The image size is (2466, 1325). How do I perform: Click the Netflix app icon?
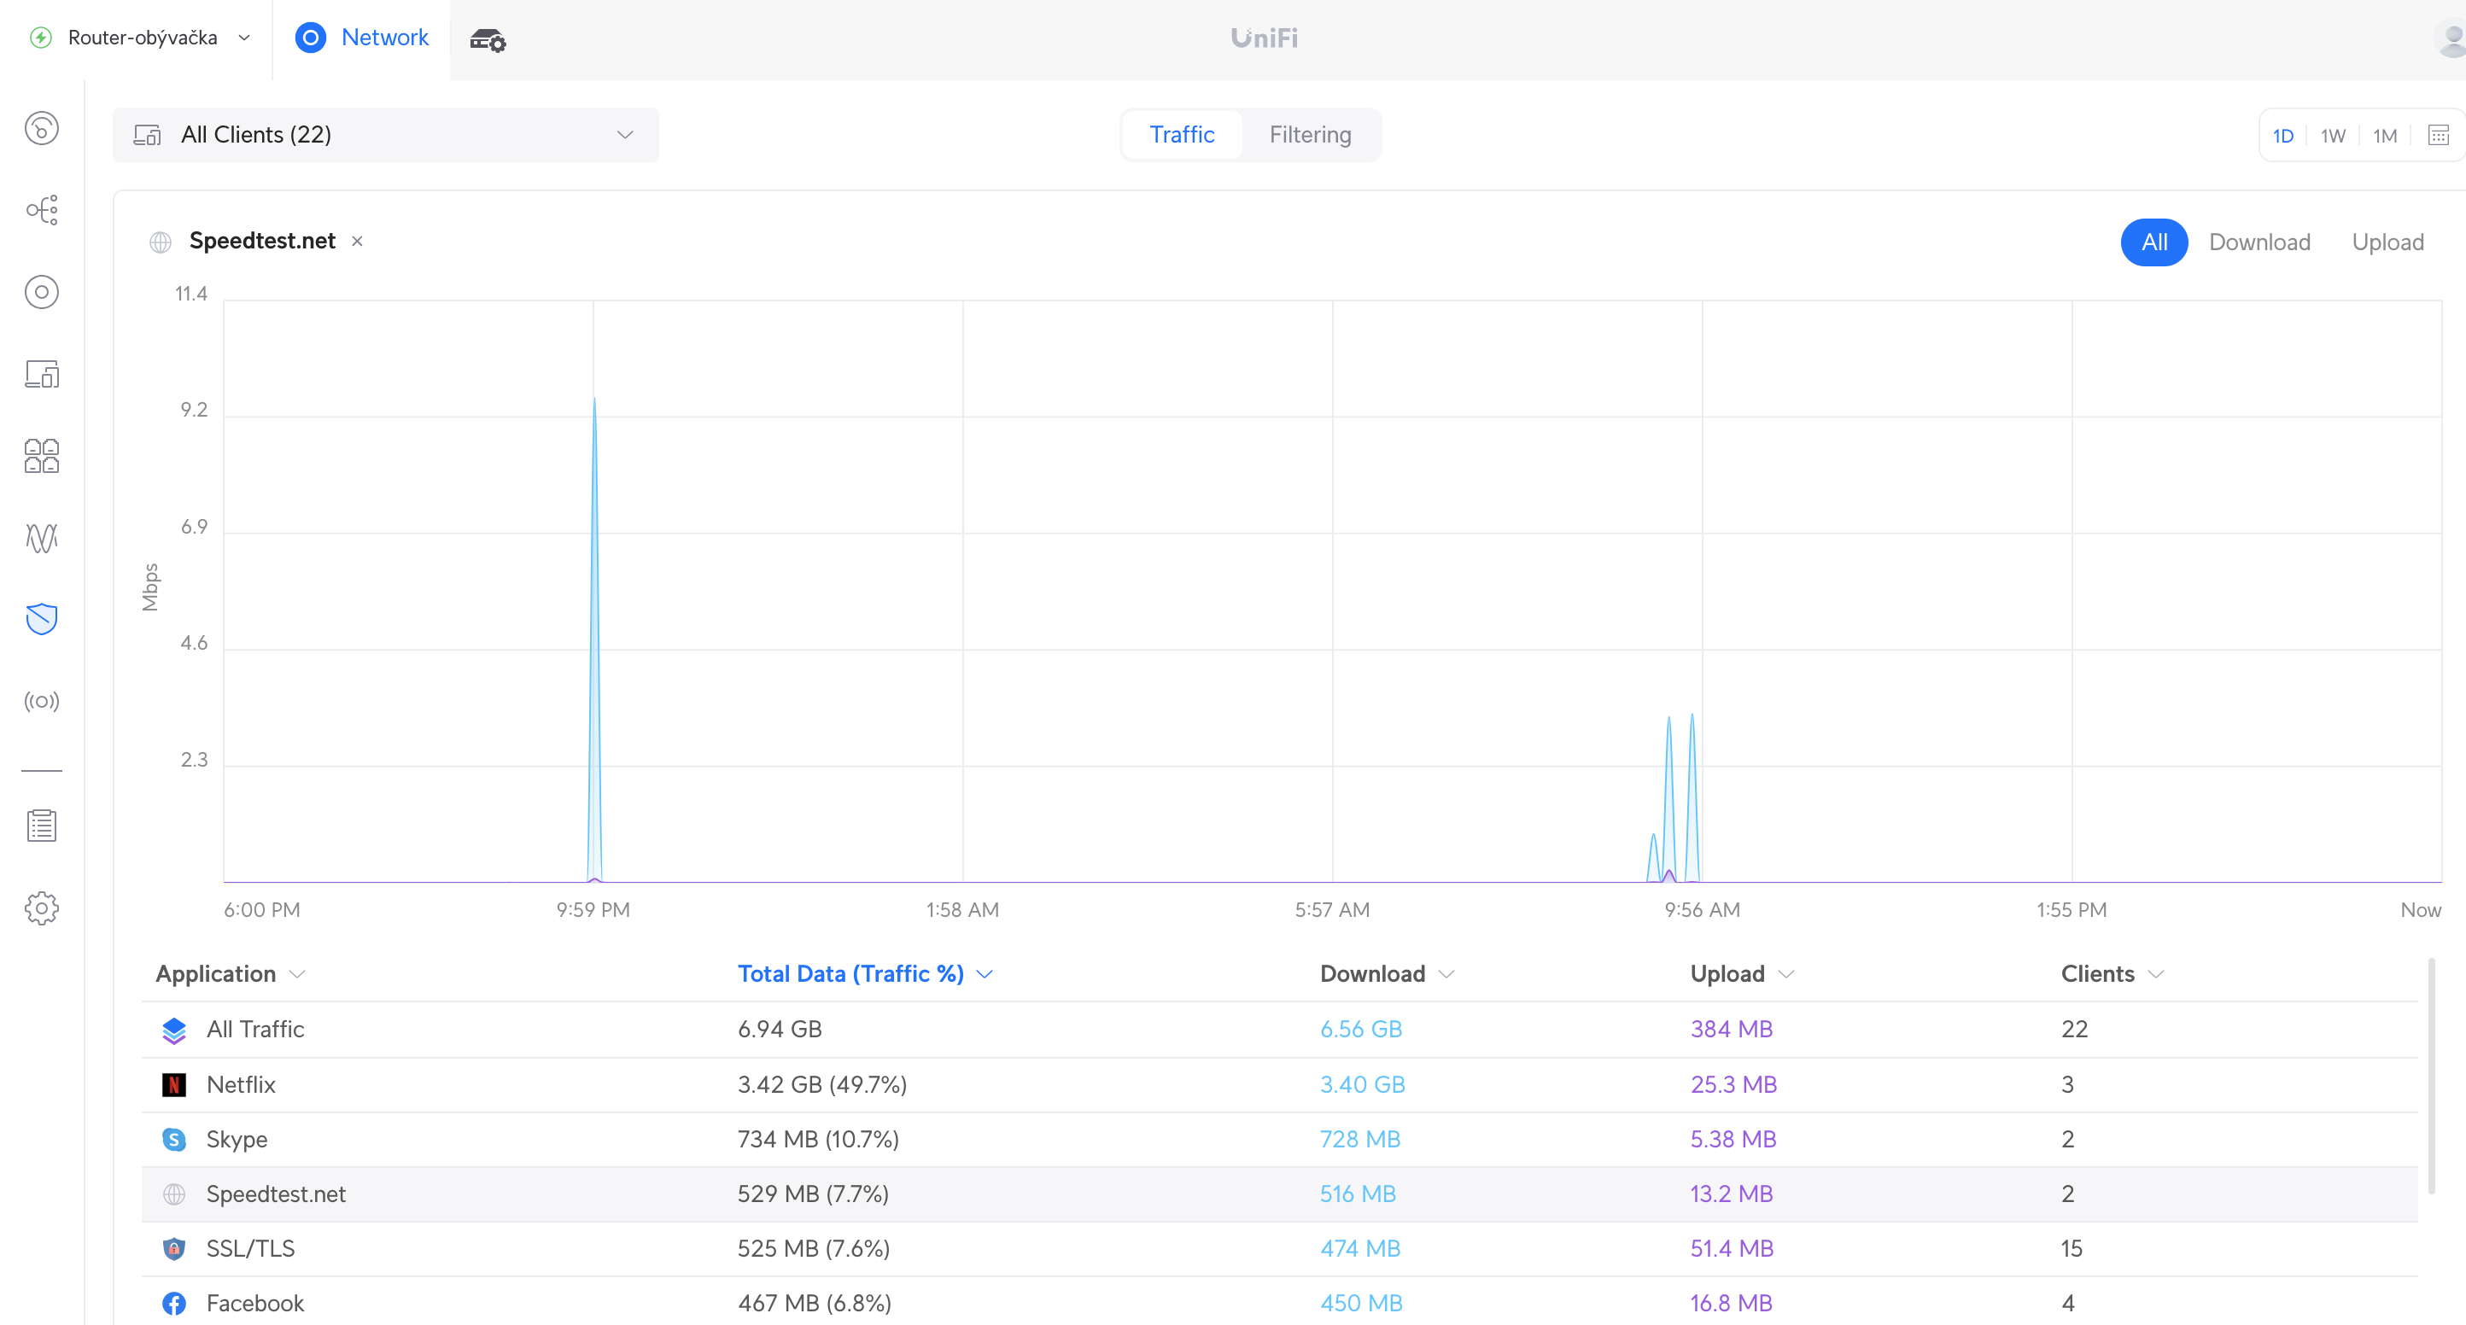click(x=174, y=1085)
